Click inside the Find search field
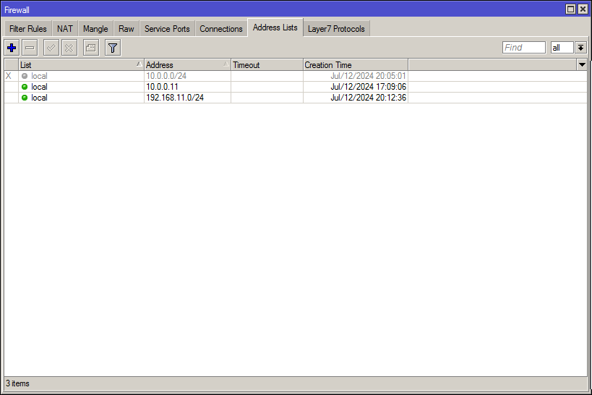The height and width of the screenshot is (395, 592). tap(523, 48)
